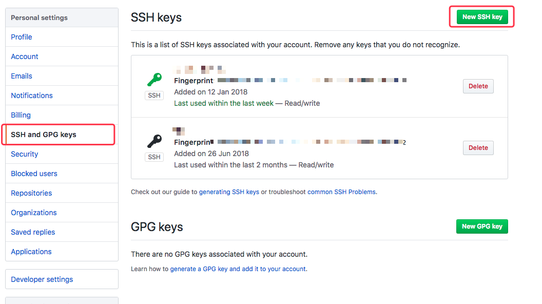Select Notifications in the sidebar

click(x=32, y=96)
